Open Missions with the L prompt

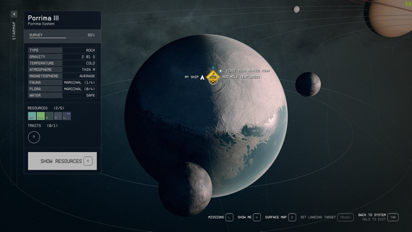click(x=221, y=217)
